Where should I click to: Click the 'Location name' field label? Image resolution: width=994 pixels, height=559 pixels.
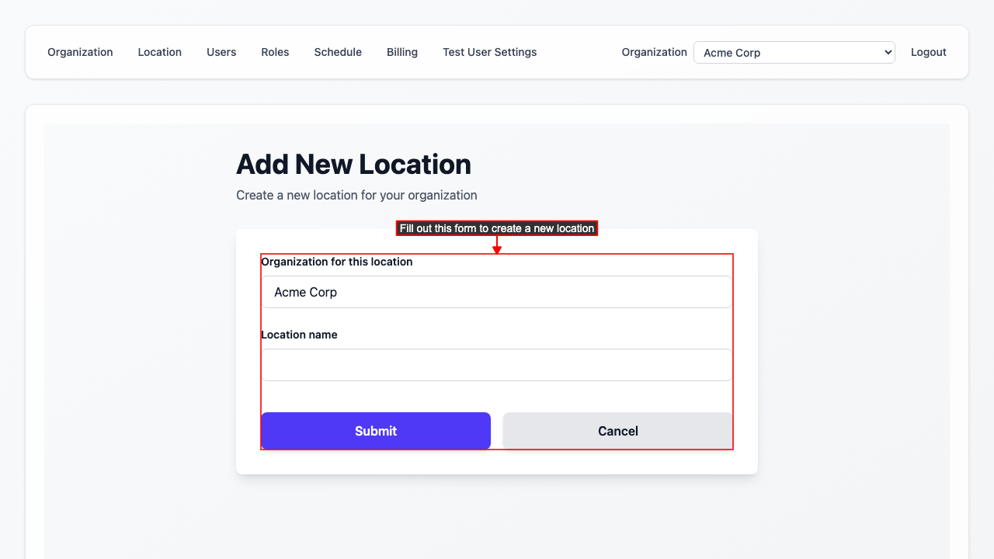point(299,335)
